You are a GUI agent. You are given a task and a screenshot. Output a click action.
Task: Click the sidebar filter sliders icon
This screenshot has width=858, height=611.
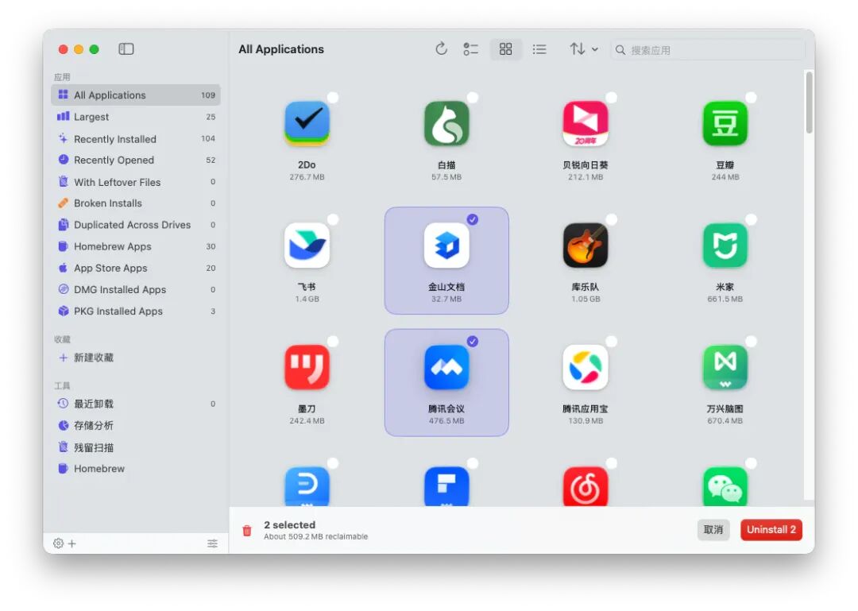(212, 543)
